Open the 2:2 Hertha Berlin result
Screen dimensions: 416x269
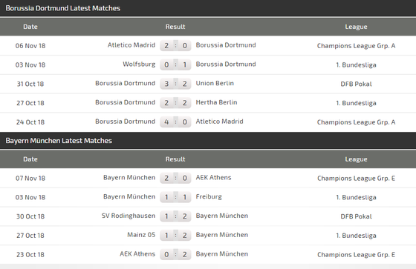pyautogui.click(x=175, y=103)
